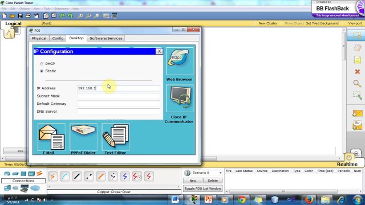Click the IP Address input field
The image size is (365, 205).
(x=119, y=88)
